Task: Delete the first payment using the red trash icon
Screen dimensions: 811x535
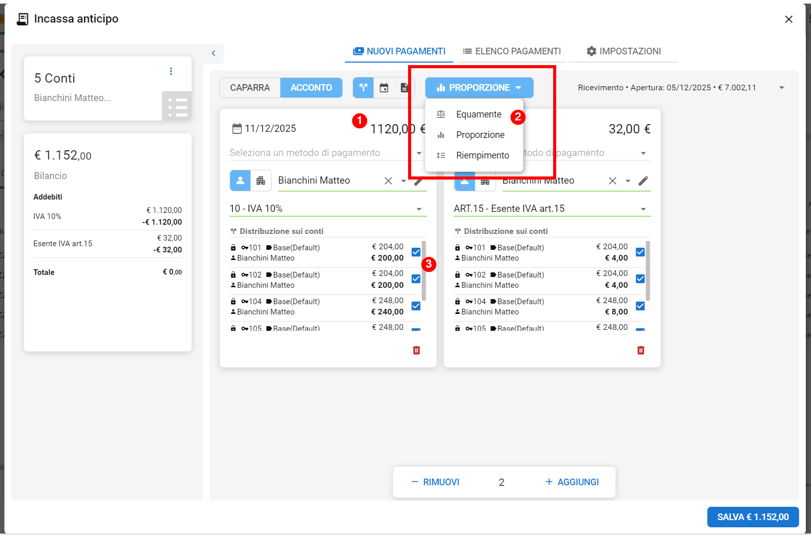Action: (x=416, y=350)
